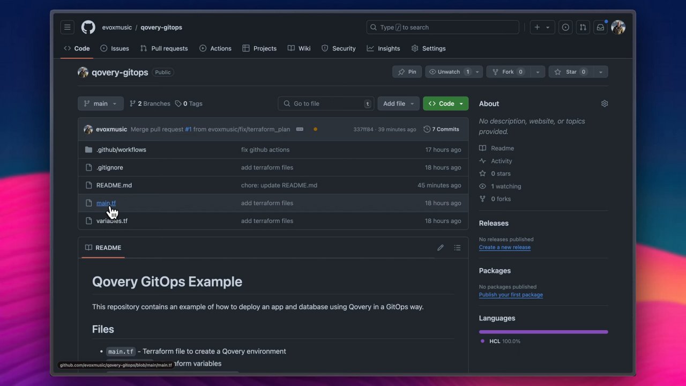Open the user profile avatar menu
The image size is (686, 386).
tap(618, 27)
